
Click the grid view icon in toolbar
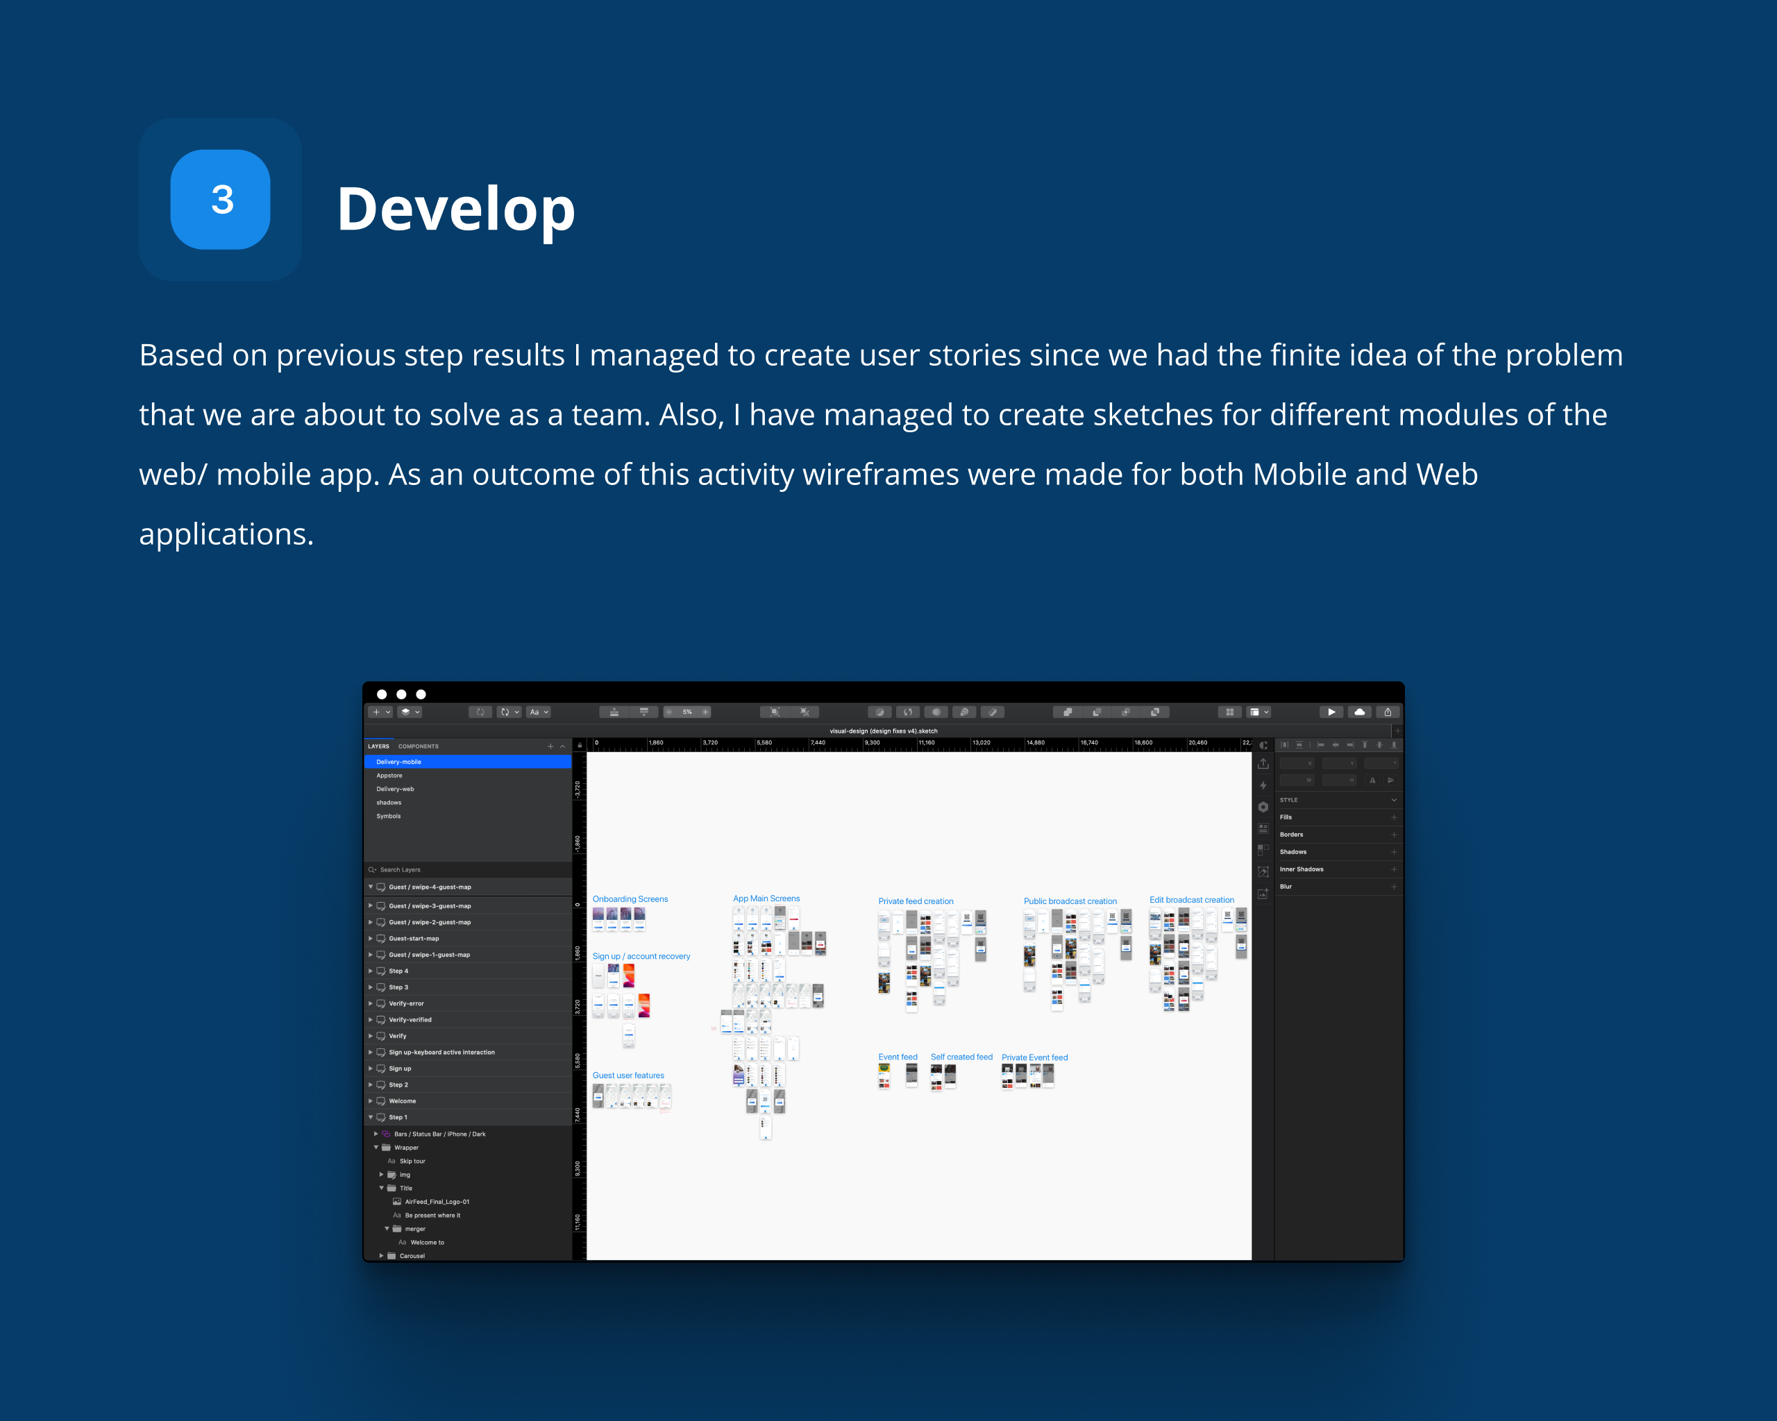tap(1230, 712)
